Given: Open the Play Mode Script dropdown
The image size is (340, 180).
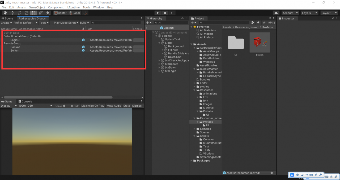Looking at the screenshot, I should [66, 23].
